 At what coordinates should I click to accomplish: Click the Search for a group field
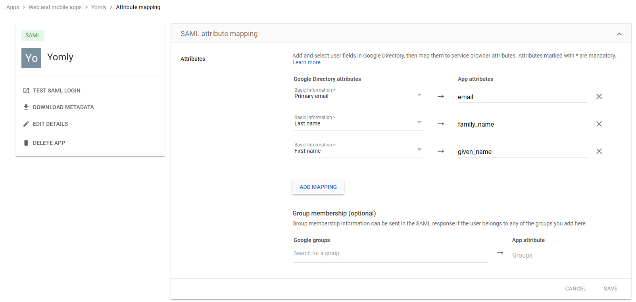pos(390,254)
